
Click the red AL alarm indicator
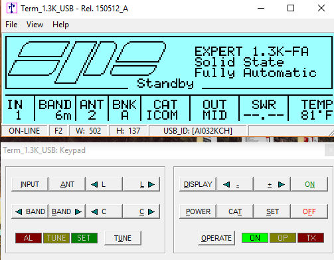click(29, 238)
